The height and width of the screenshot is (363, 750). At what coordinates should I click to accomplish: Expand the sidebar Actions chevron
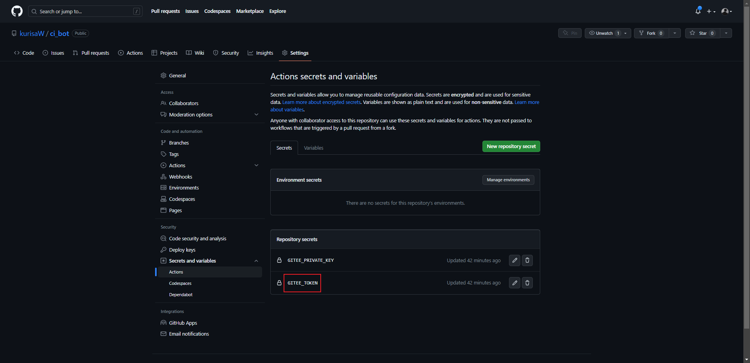pos(256,166)
